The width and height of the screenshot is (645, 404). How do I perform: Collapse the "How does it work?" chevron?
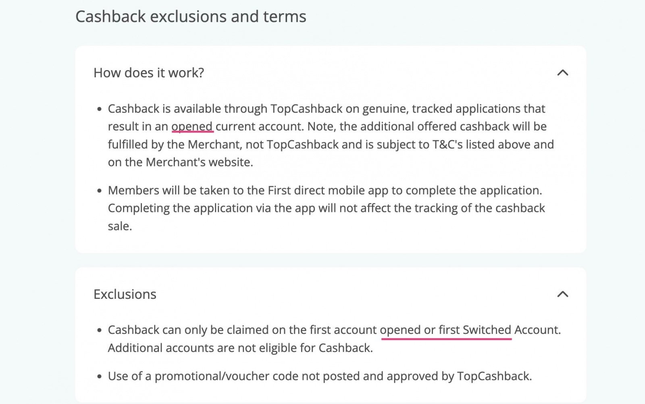(562, 73)
